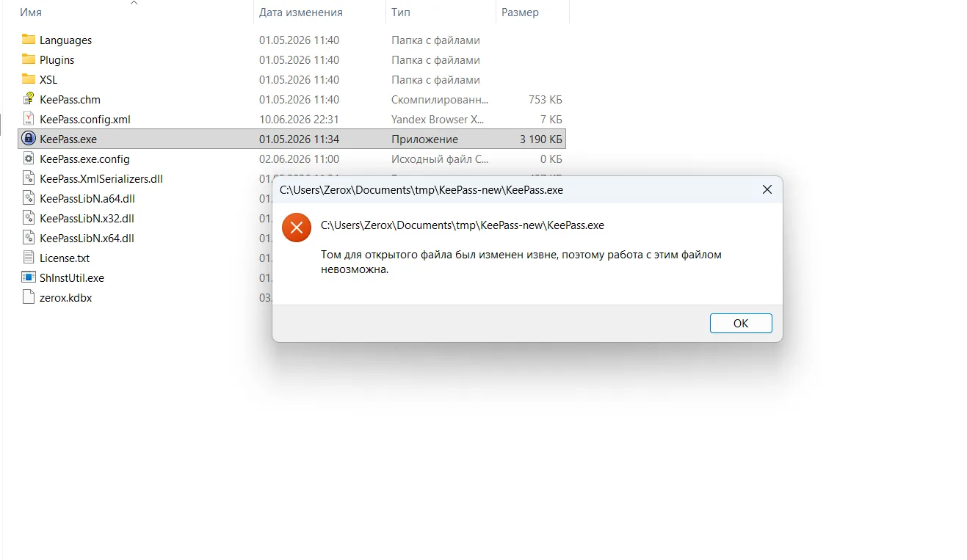The height and width of the screenshot is (560, 967).
Task: Select the zerox.kdbx file name
Action: (x=66, y=298)
